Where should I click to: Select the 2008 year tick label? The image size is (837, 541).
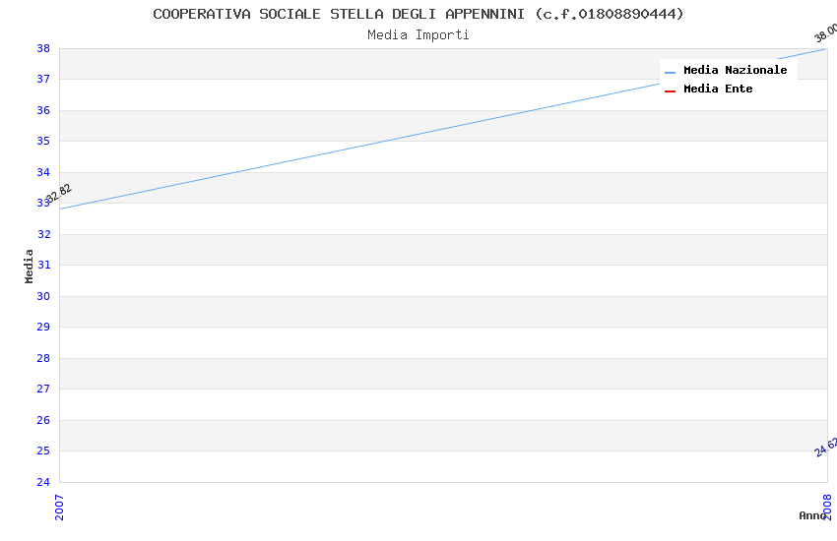point(827,507)
